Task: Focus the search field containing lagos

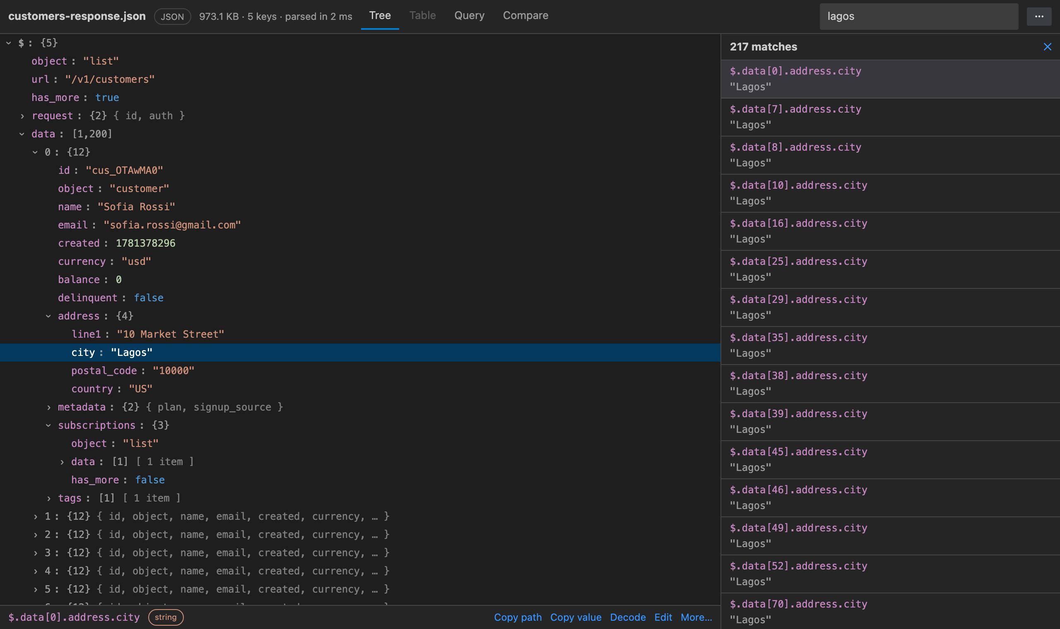Action: 919,17
